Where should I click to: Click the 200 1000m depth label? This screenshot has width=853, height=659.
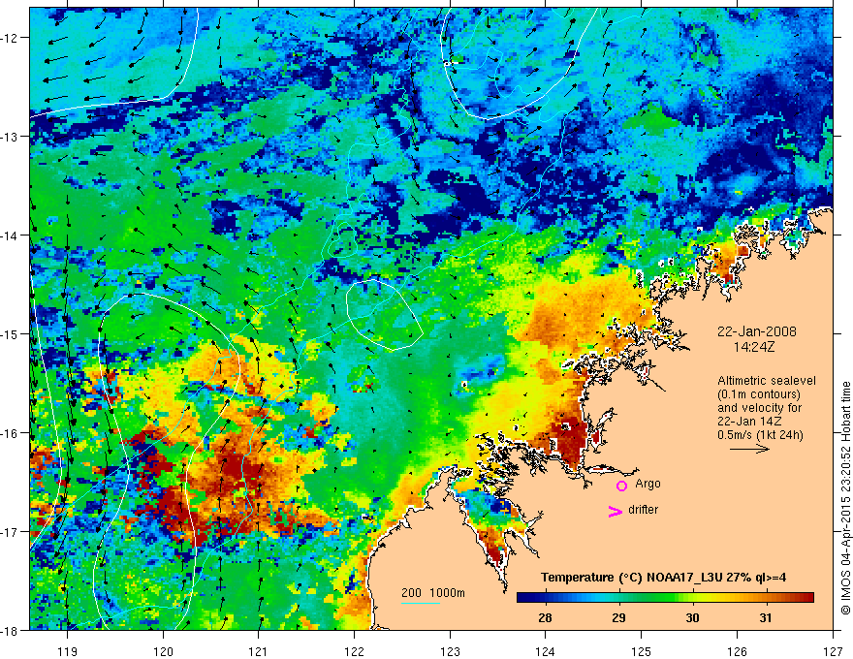coord(433,593)
